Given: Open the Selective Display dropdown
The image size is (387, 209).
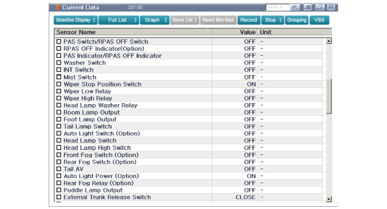Looking at the screenshot, I should pos(76,20).
